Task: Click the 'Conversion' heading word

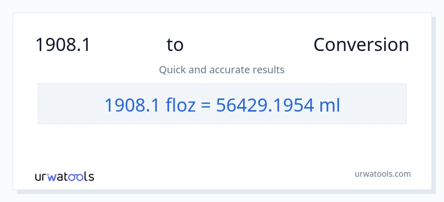Action: [x=361, y=45]
